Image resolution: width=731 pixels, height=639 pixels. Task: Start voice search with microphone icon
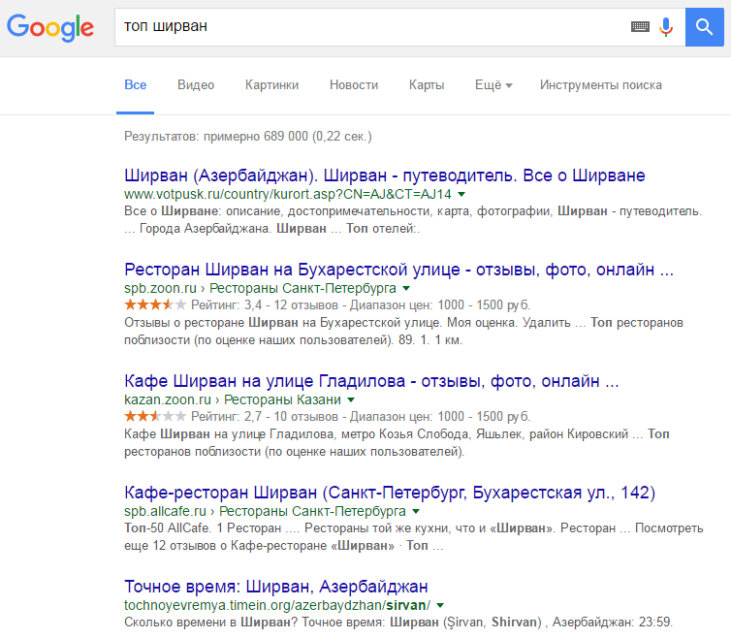[x=666, y=27]
